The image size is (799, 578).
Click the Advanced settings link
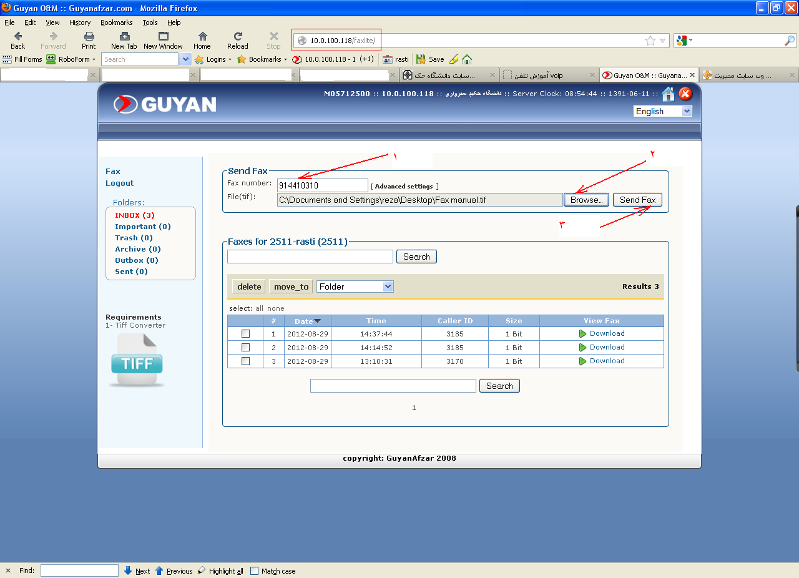click(x=404, y=187)
